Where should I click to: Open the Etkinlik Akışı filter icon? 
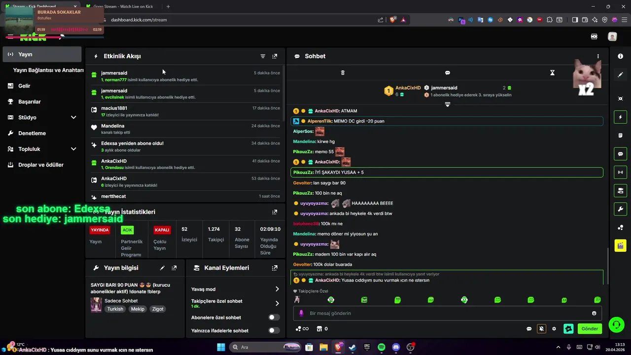(x=263, y=56)
